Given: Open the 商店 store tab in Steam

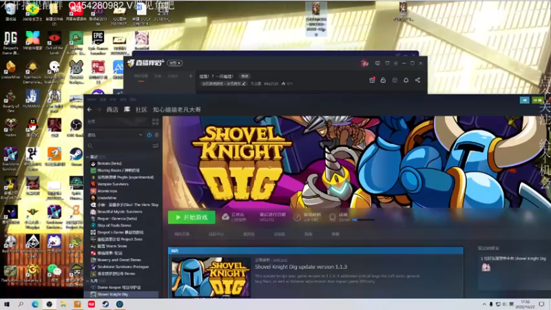Looking at the screenshot, I should coord(112,110).
